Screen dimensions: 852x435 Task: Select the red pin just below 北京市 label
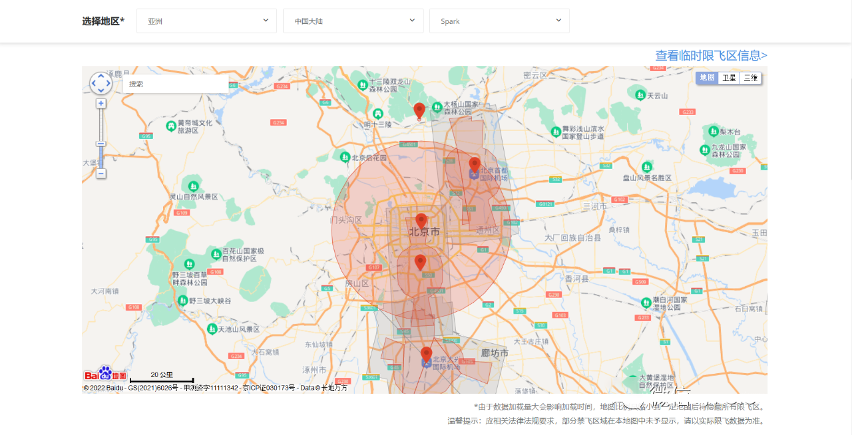click(420, 263)
